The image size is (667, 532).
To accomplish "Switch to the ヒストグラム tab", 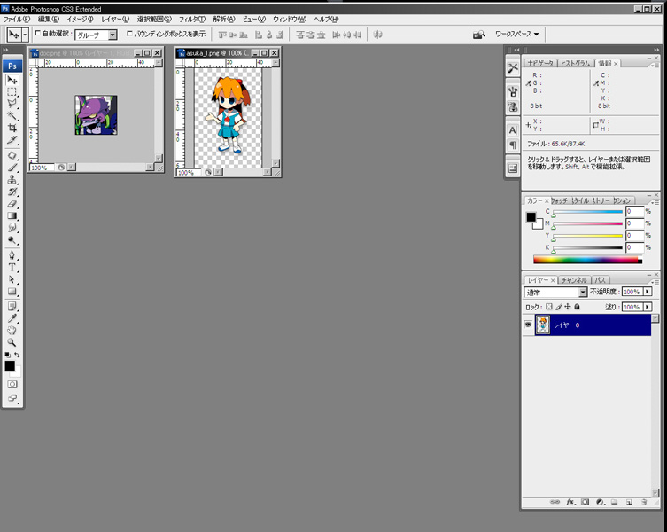I will pos(575,63).
